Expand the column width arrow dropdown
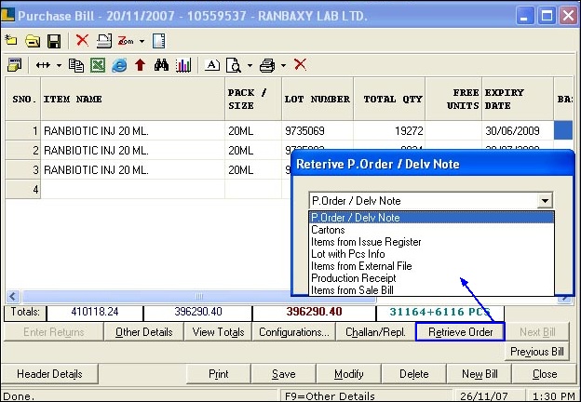Image resolution: width=581 pixels, height=402 pixels. click(x=59, y=66)
